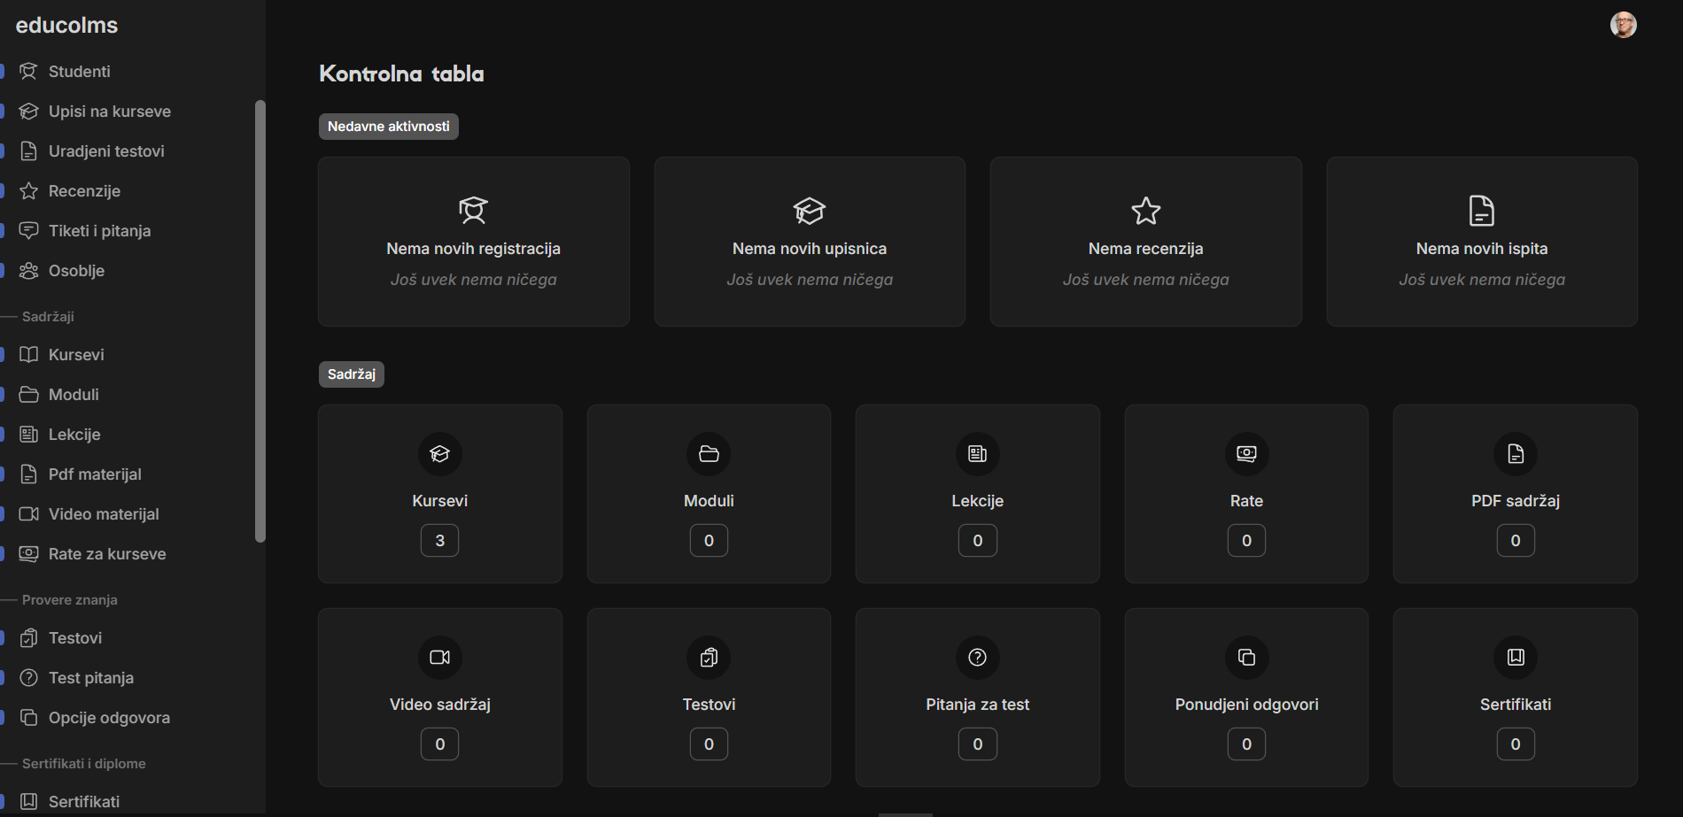The image size is (1683, 817).
Task: Click the Video sadržaj camera icon
Action: pos(439,658)
